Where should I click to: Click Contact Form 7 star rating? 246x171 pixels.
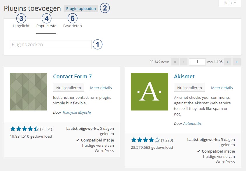(24, 129)
